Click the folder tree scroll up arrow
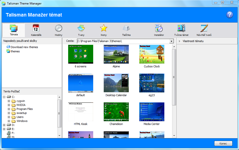 click(x=59, y=97)
